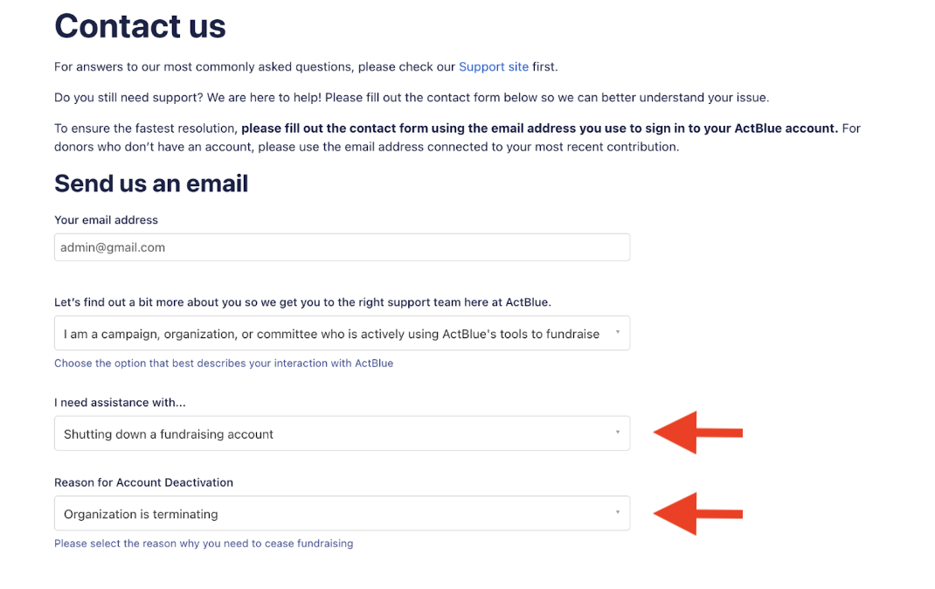Click the caret on the campaign description dropdown
The image size is (935, 589).
tap(618, 333)
